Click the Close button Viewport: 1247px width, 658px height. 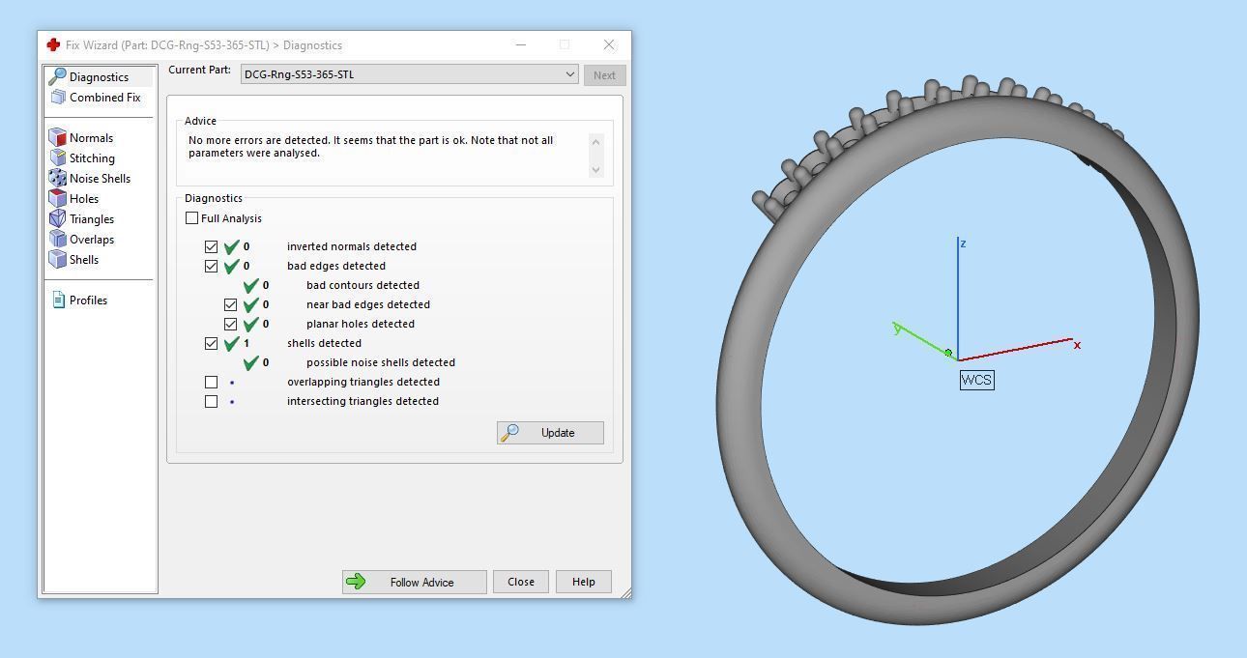521,582
